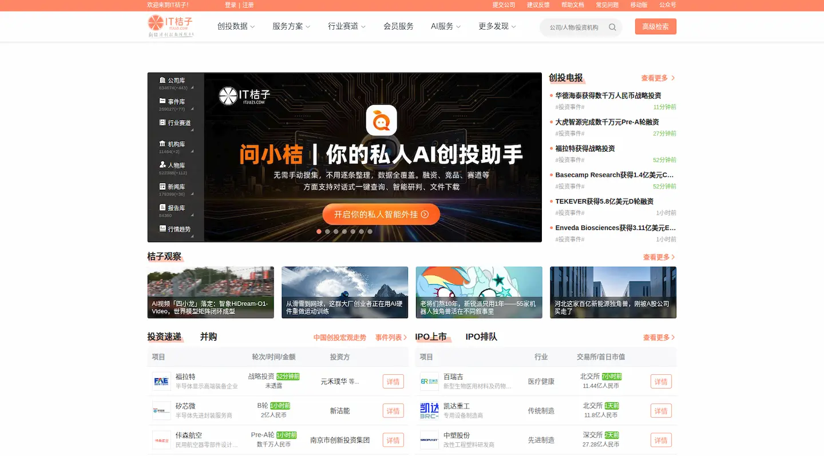Focus the 公司/人物/投资机构 search field
Image resolution: width=824 pixels, height=456 pixels.
[x=574, y=27]
